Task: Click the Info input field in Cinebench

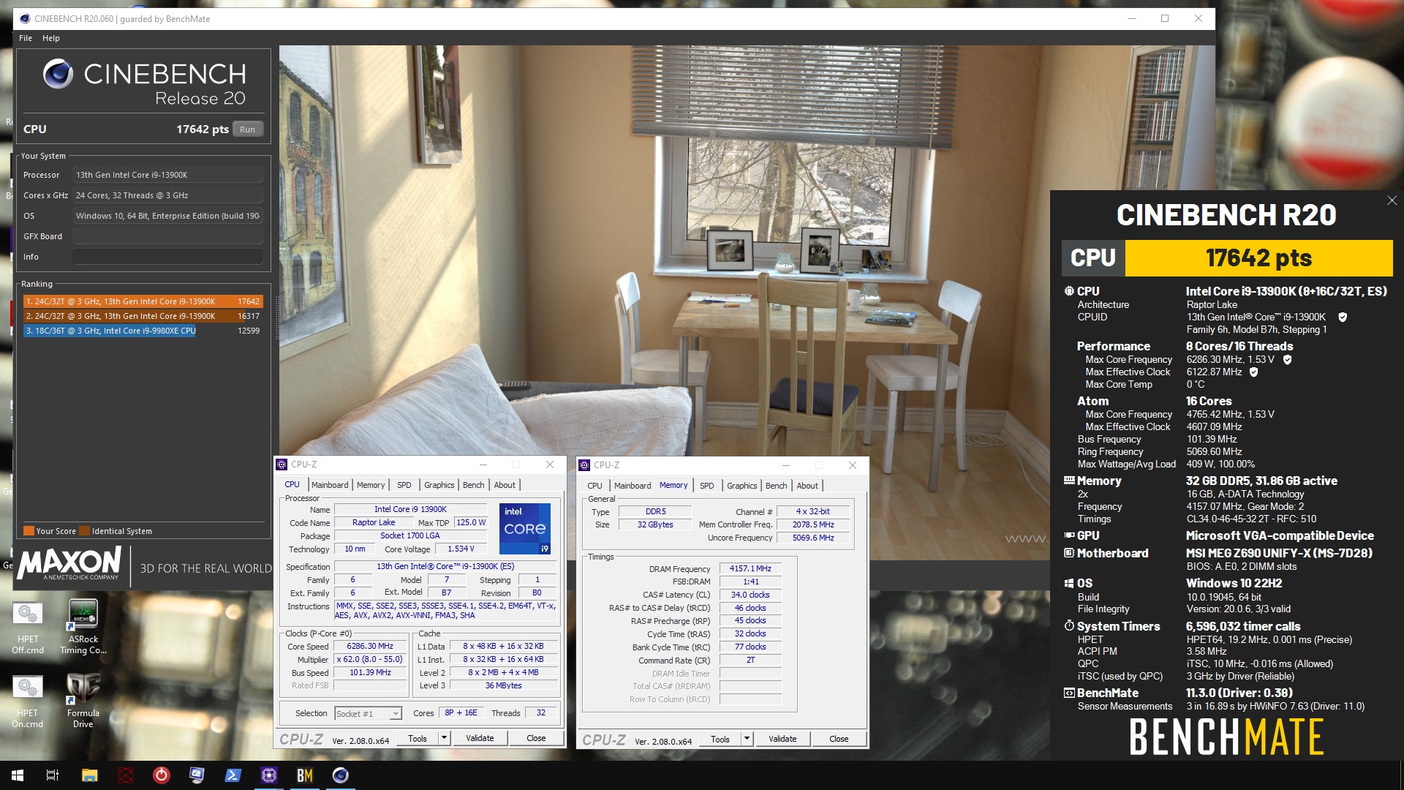Action: [167, 257]
